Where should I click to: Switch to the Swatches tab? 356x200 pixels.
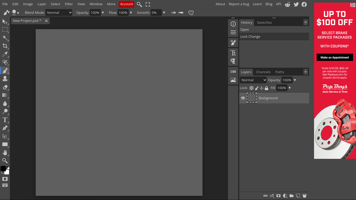tap(264, 22)
